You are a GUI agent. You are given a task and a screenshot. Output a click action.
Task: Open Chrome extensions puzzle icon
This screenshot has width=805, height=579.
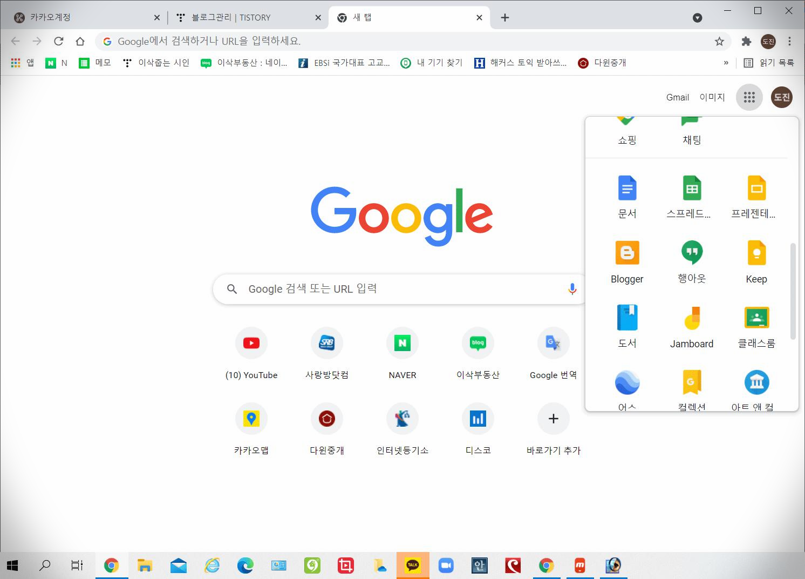746,42
